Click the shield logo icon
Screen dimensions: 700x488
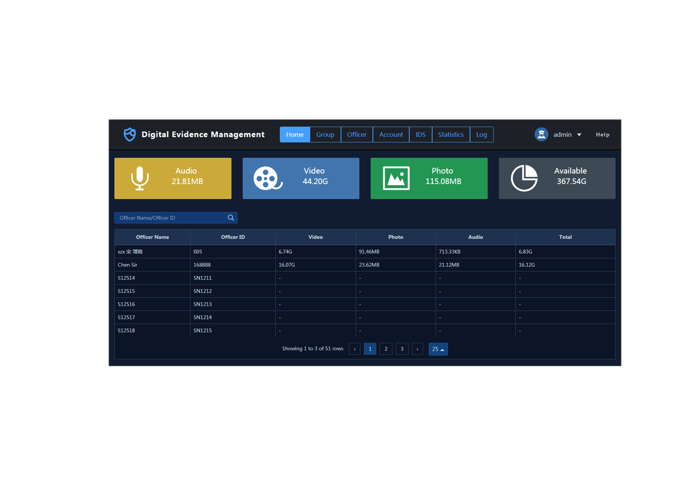point(130,134)
